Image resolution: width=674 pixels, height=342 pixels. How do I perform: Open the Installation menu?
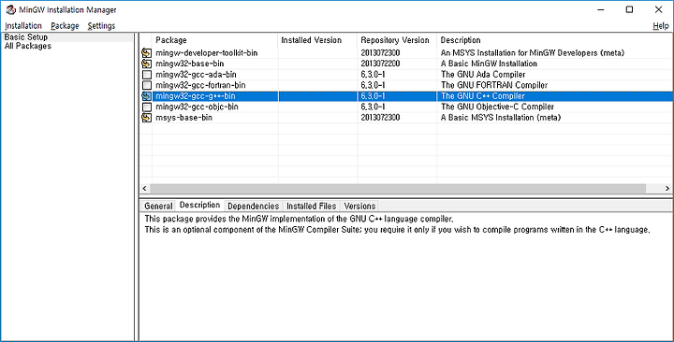coord(23,26)
